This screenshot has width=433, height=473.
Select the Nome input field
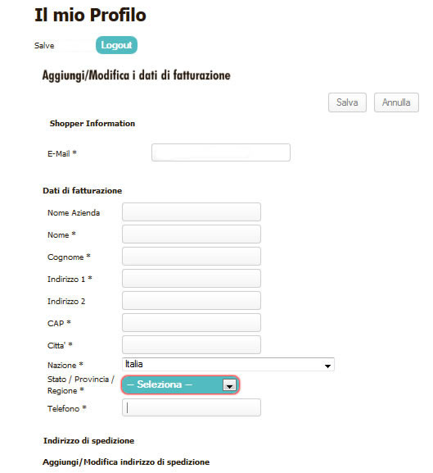click(x=192, y=234)
